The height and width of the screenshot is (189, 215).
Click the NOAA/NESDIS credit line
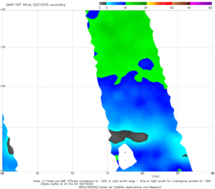coord(120,187)
